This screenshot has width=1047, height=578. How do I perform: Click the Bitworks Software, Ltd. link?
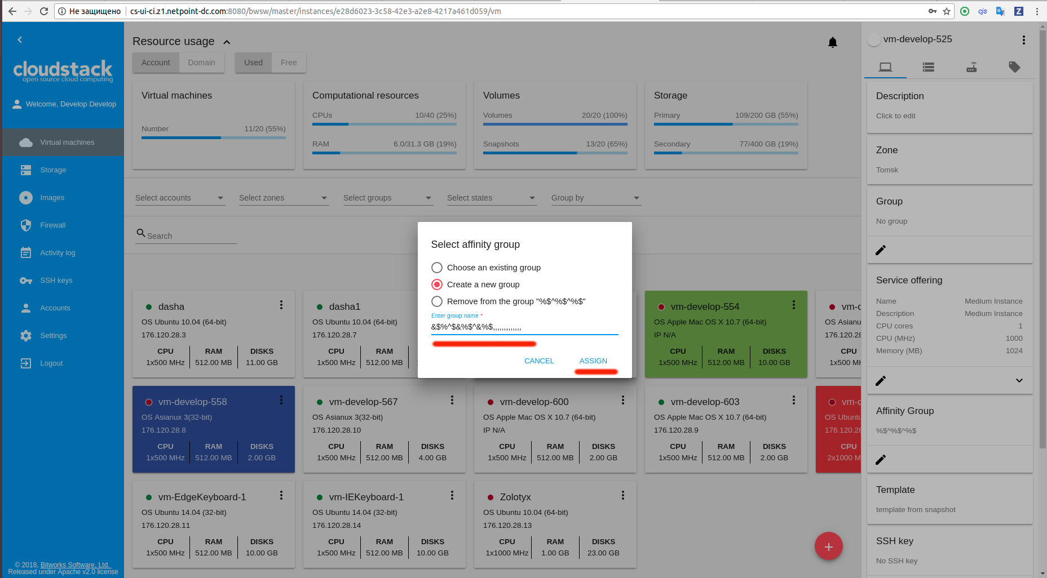click(x=76, y=565)
